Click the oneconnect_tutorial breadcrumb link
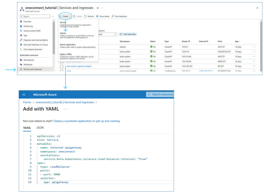264x193 pixels. pyautogui.click(x=65, y=102)
